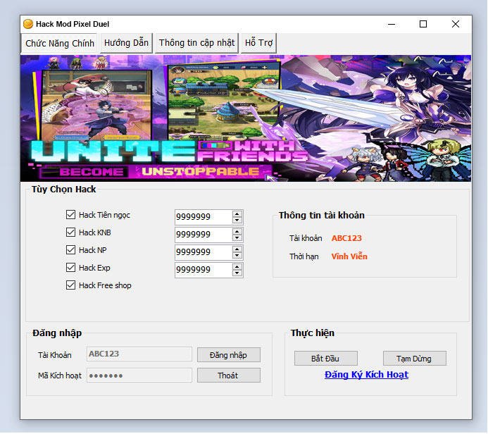Click the Hack Mod Pixel Duel app icon
488x434 pixels.
(x=28, y=24)
